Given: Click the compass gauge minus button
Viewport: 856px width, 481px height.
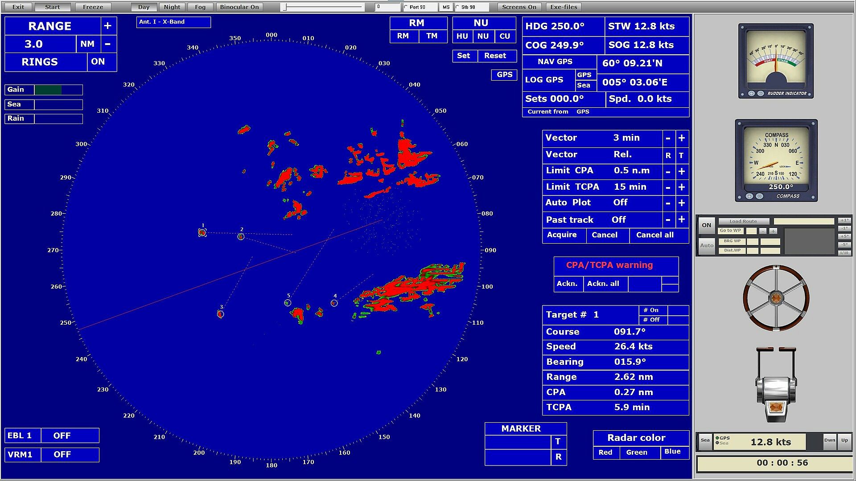Looking at the screenshot, I should click(x=760, y=196).
